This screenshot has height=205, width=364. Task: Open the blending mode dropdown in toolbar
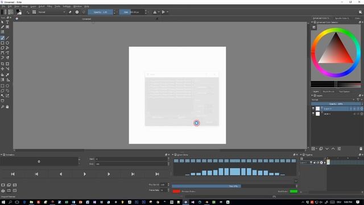52,12
